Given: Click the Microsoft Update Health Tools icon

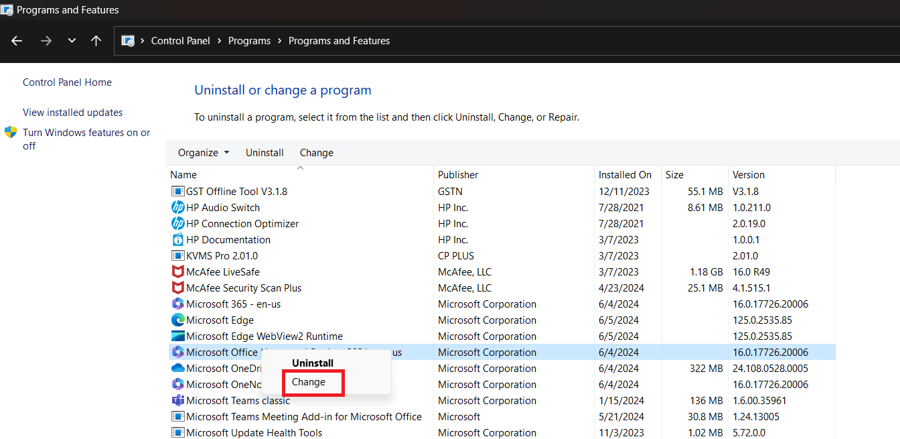Looking at the screenshot, I should click(x=177, y=433).
